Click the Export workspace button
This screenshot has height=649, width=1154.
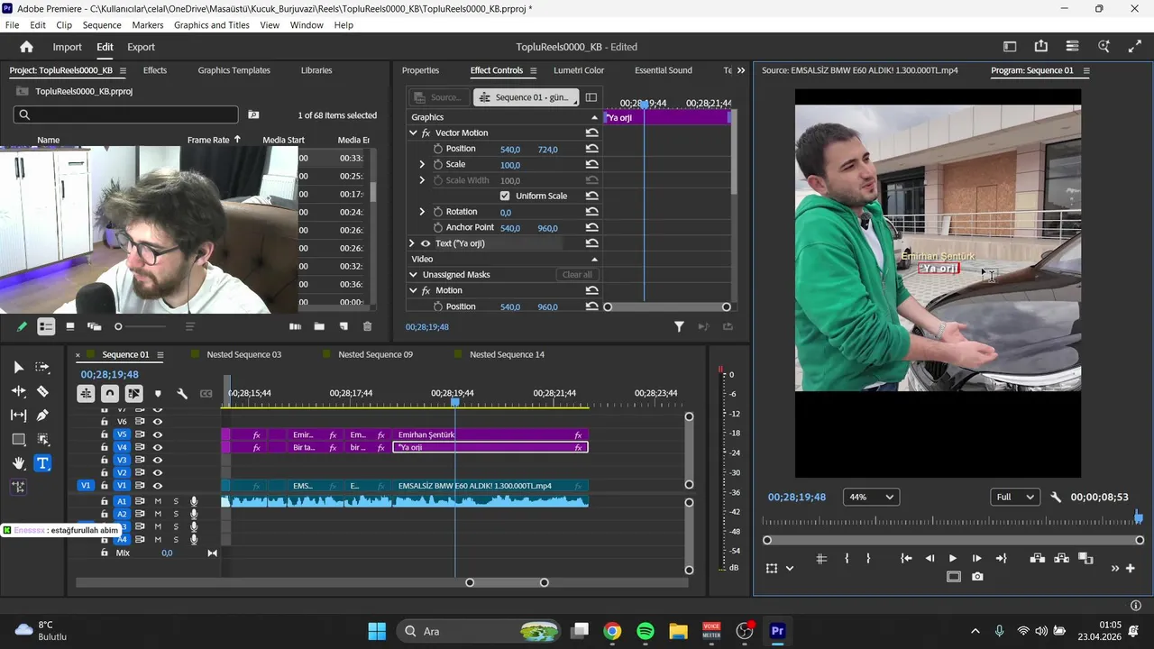tap(141, 47)
